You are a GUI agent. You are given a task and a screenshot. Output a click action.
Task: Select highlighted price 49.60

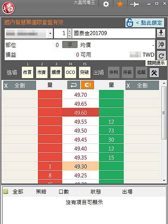tap(81, 113)
